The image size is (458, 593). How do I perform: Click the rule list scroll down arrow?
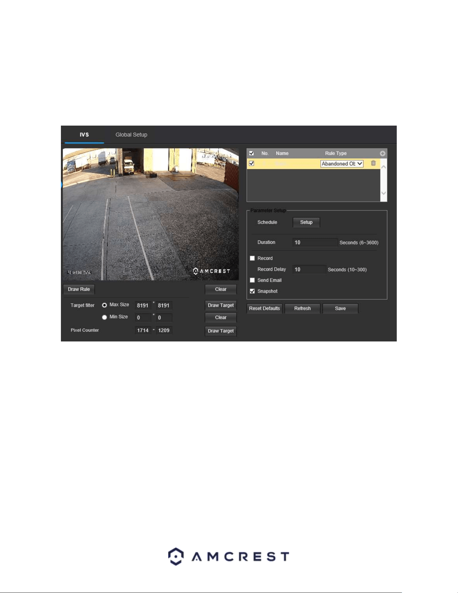(384, 193)
